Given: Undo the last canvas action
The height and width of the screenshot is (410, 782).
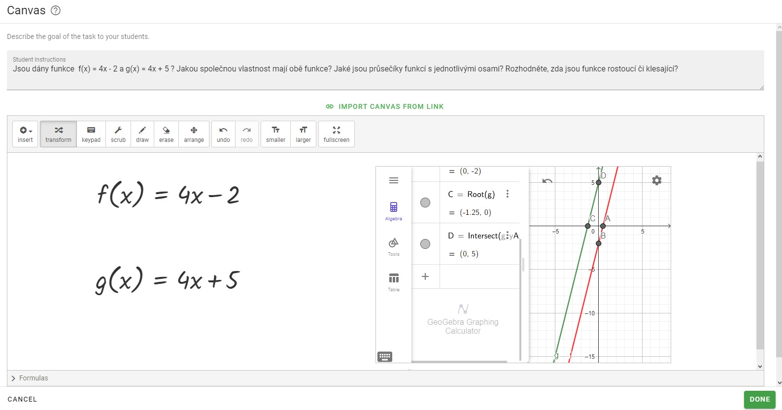Looking at the screenshot, I should pos(223,134).
